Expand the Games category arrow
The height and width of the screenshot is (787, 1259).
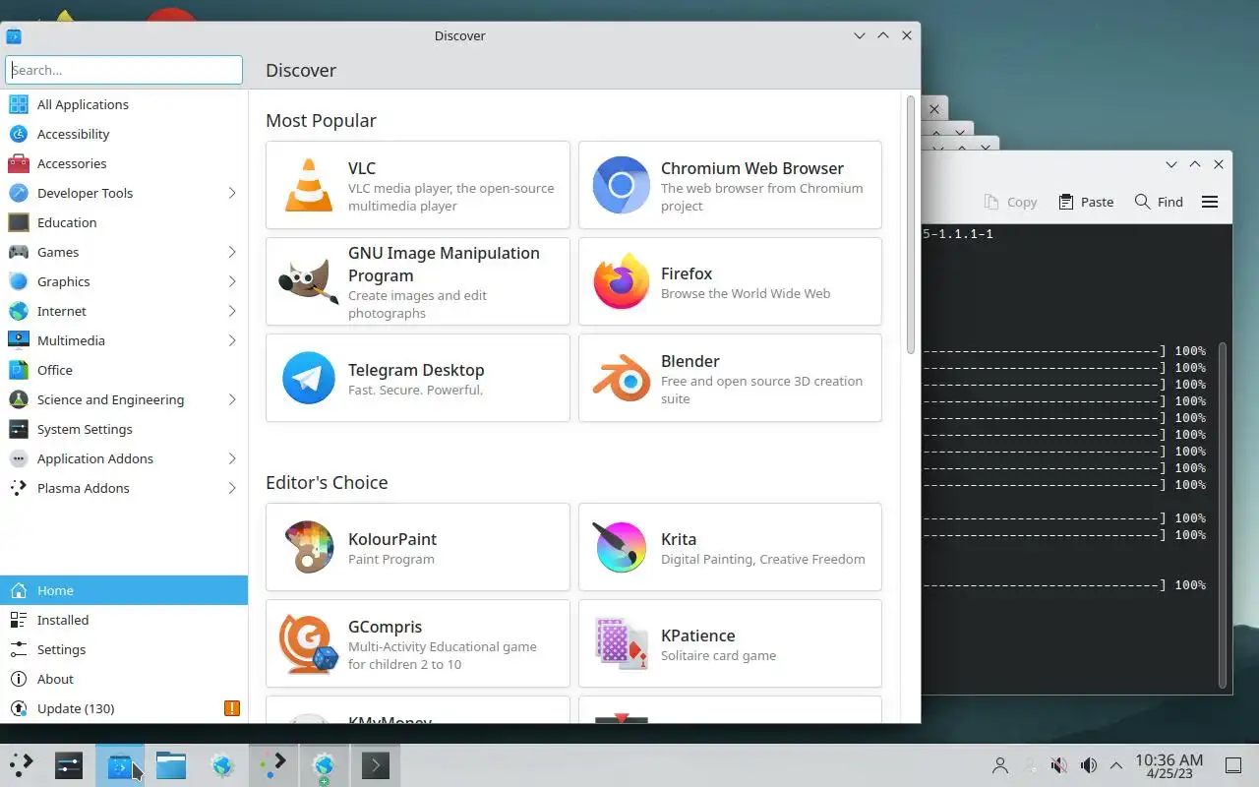pos(232,252)
